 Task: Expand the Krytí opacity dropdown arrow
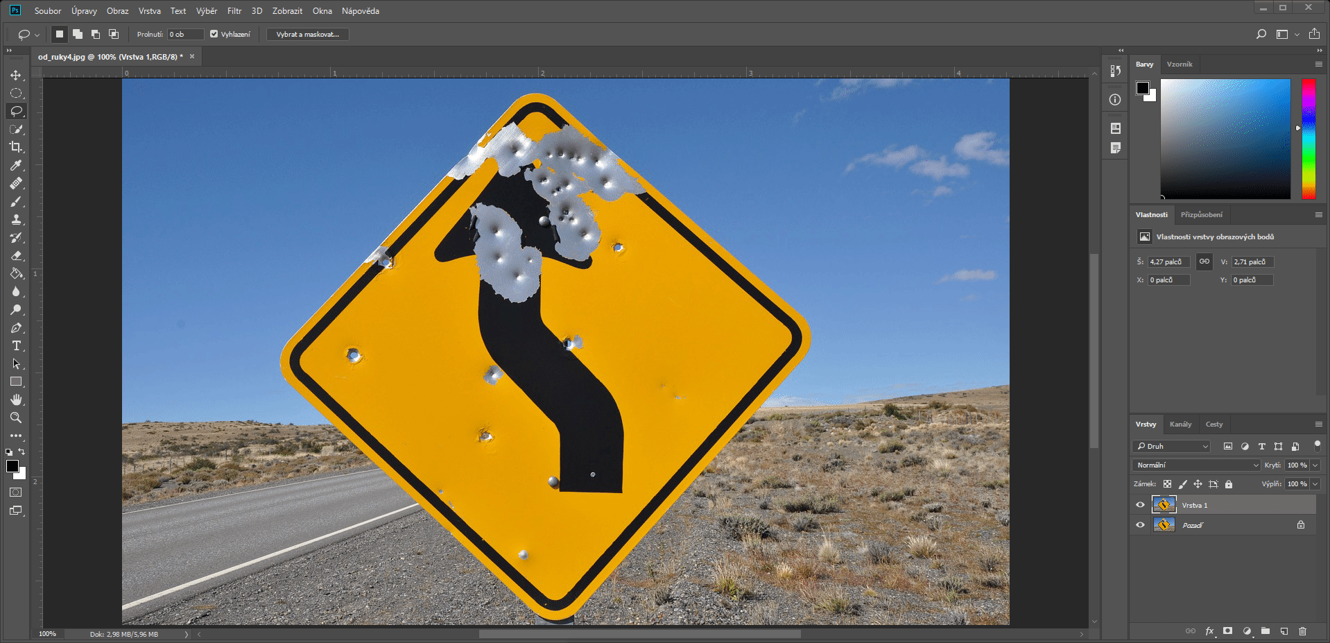[x=1315, y=465]
